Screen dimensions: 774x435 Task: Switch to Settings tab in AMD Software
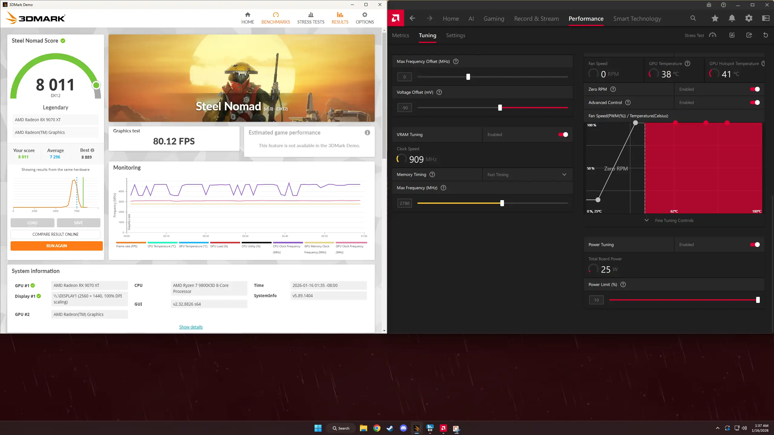point(455,35)
